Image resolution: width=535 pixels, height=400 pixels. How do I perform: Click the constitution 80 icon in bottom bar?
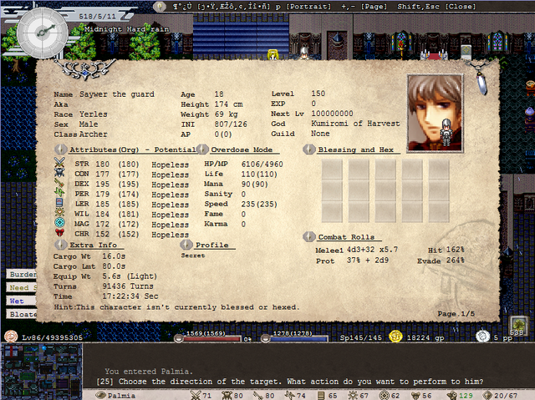(x=227, y=395)
